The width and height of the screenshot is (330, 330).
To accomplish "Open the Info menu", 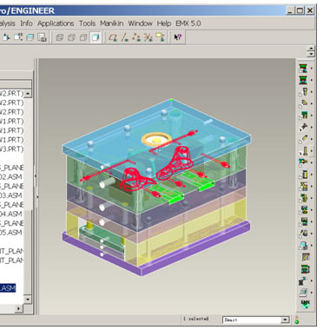I will point(26,23).
